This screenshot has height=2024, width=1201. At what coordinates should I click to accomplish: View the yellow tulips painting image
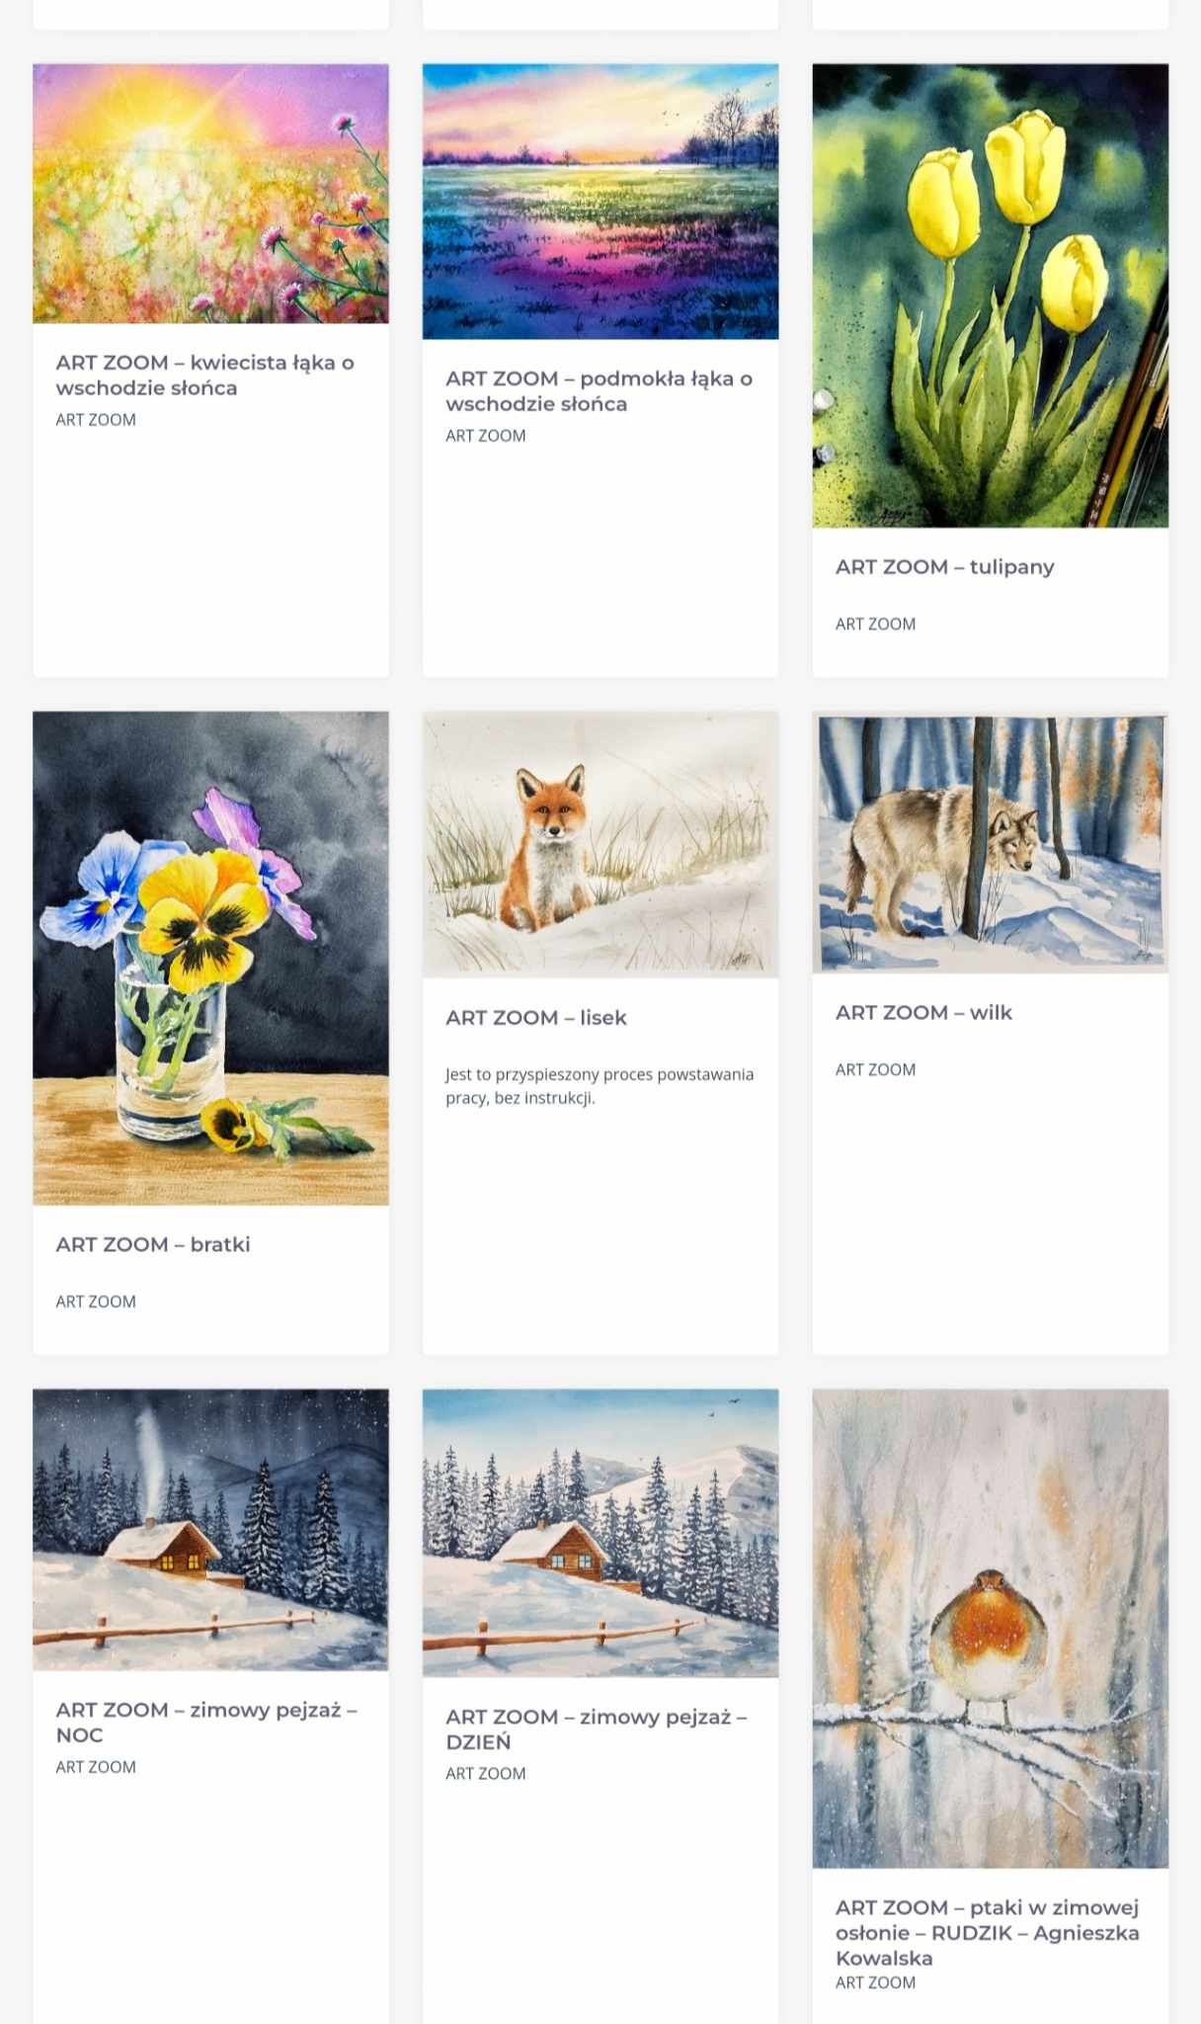[991, 295]
